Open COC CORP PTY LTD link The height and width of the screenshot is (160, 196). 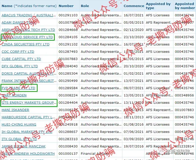[18, 52]
